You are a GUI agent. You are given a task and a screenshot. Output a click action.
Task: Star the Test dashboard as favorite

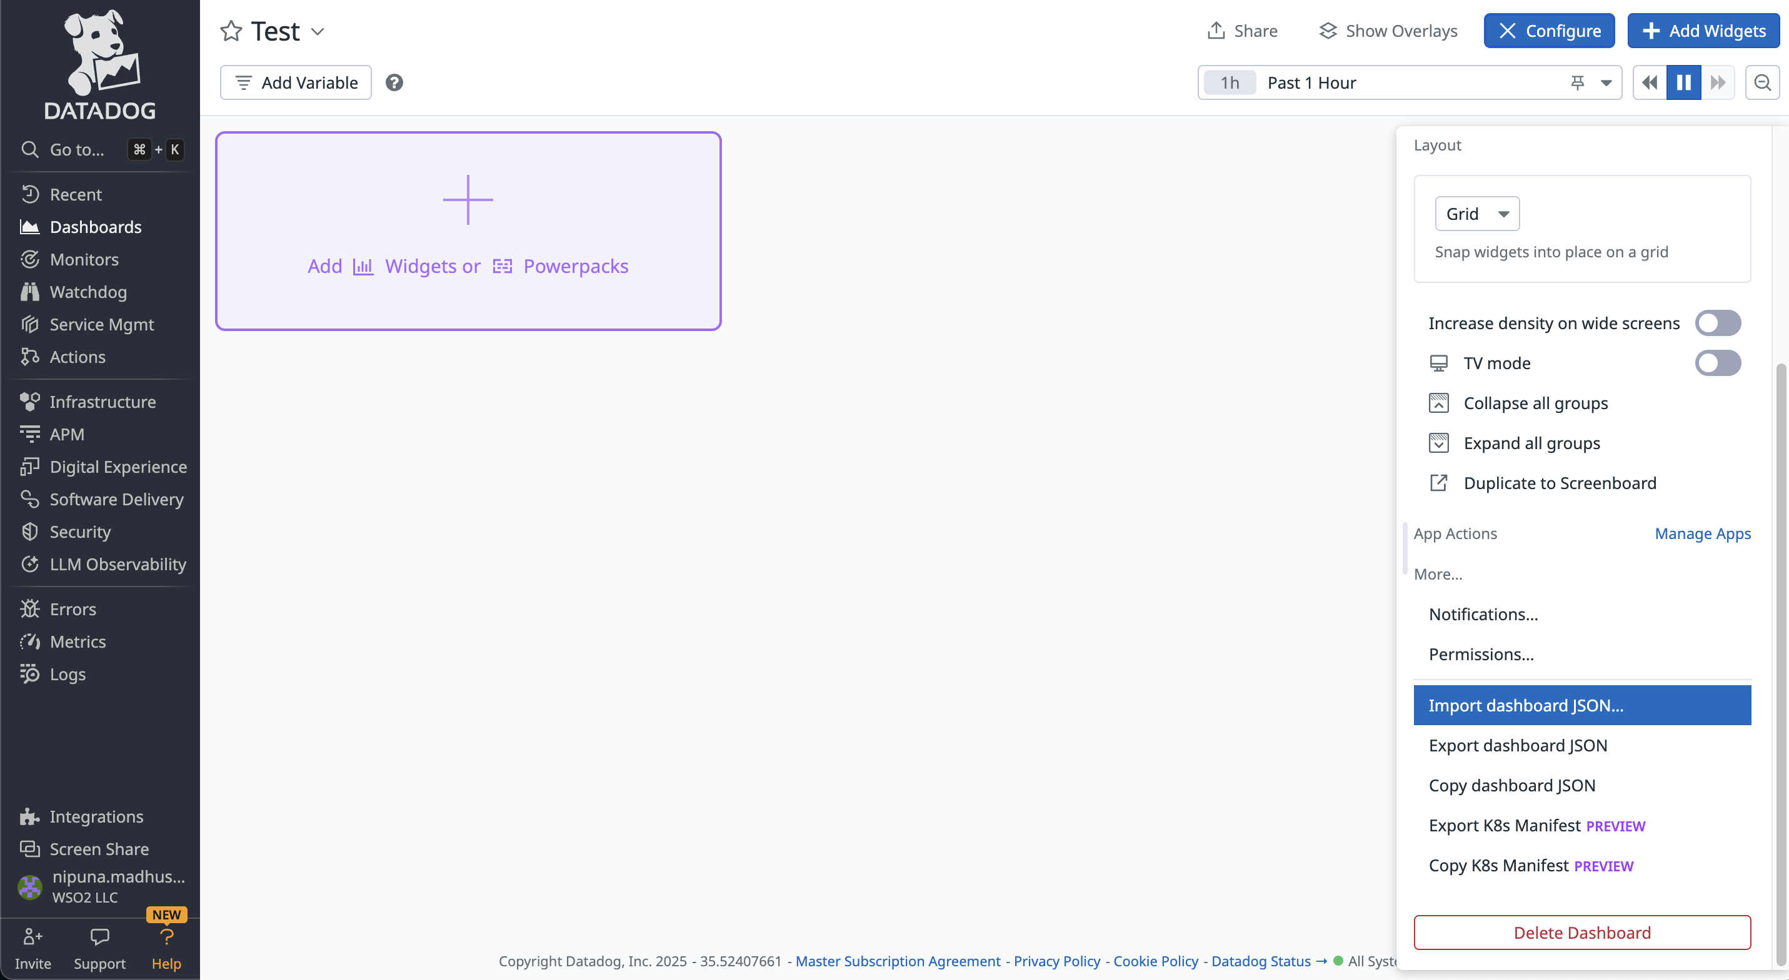[231, 31]
